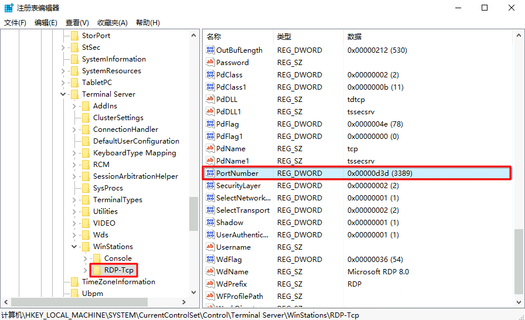Click the WdName string value icon

tap(211, 272)
